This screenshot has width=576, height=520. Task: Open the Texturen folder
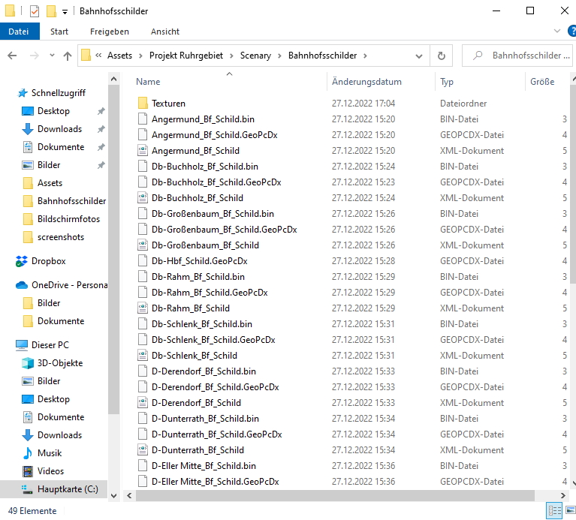(x=168, y=103)
